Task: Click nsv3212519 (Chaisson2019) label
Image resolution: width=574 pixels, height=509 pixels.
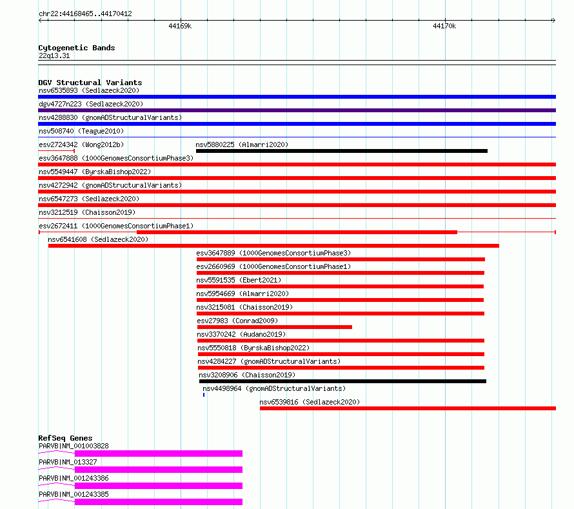Action: (87, 212)
